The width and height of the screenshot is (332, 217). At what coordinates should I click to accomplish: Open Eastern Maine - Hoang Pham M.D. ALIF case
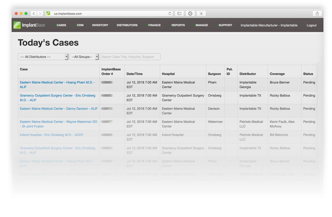point(57,85)
